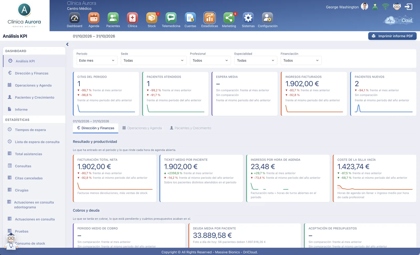
Task: Click the Citas del periodo KPI card
Action: (x=106, y=94)
